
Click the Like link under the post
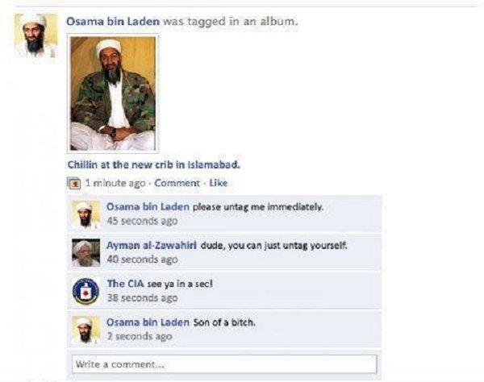219,183
